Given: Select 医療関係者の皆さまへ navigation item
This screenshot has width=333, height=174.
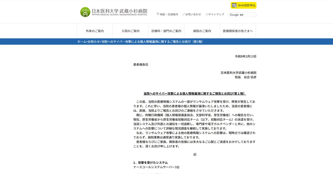Looking at the screenshot, I should tap(238, 31).
